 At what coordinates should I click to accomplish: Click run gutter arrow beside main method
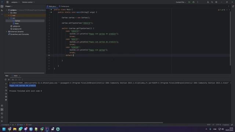pos(51,12)
